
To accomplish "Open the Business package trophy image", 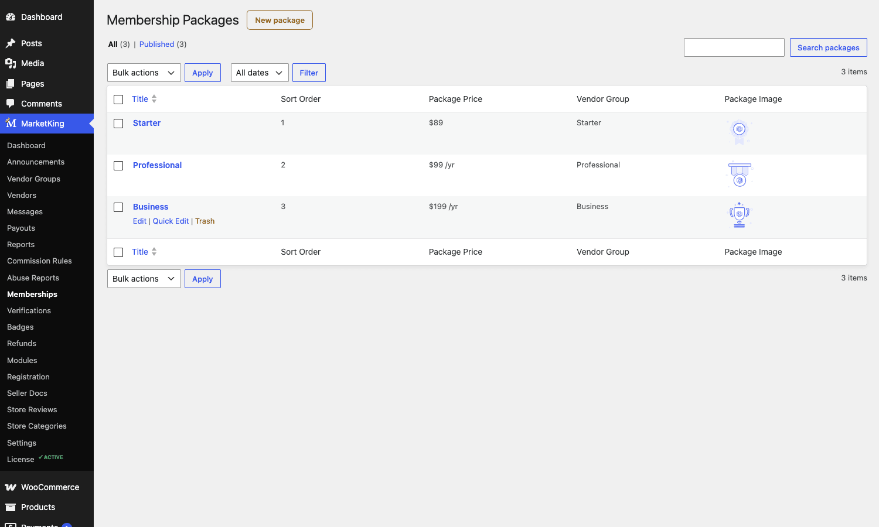I will point(740,215).
